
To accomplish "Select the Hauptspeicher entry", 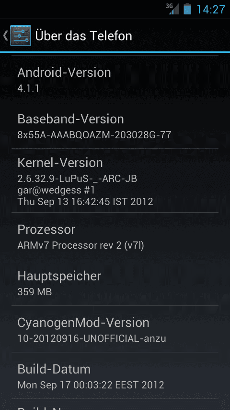I will 115,282.
